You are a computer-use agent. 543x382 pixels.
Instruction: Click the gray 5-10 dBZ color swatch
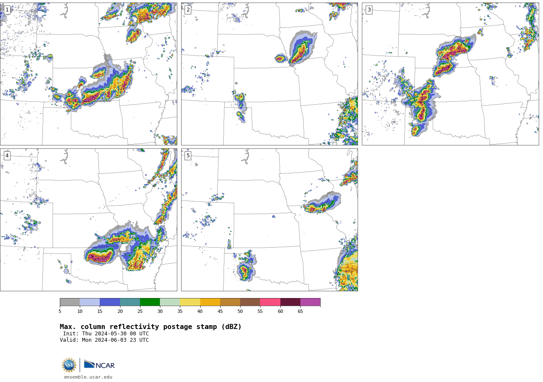[x=70, y=302]
